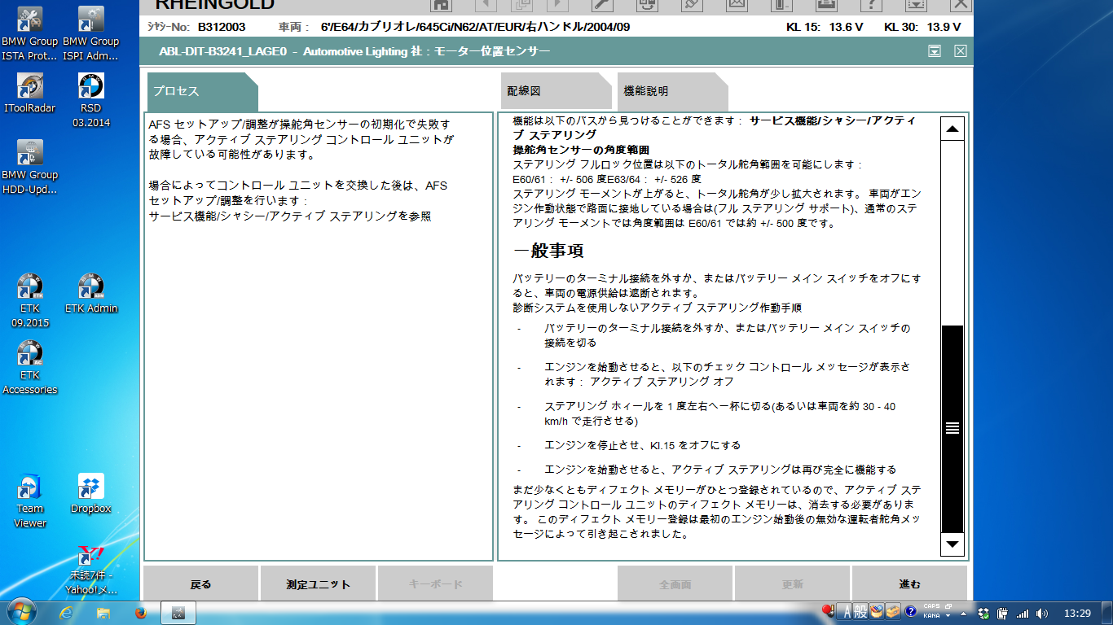Image resolution: width=1113 pixels, height=625 pixels.
Task: Click the taskbar clock showing 13:29
Action: [1077, 613]
